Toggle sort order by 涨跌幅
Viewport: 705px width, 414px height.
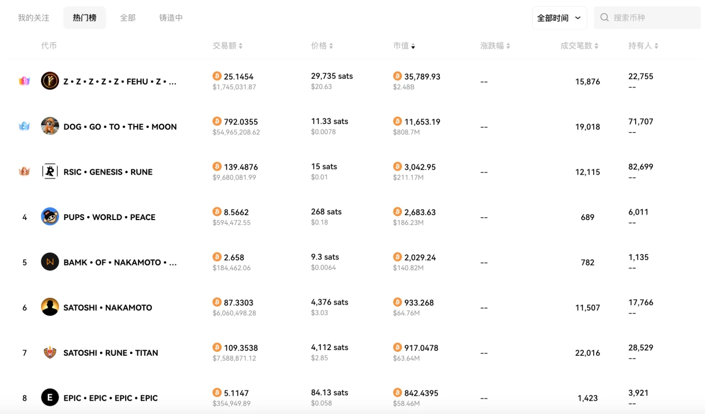coord(495,46)
